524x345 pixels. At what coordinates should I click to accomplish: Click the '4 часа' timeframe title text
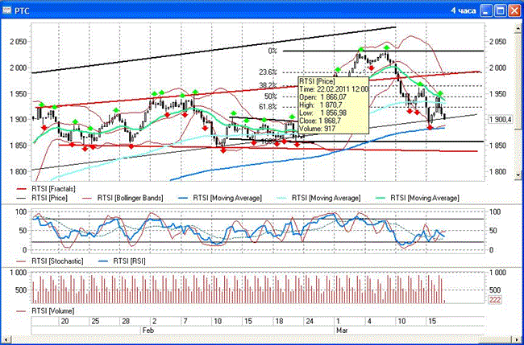pos(464,11)
